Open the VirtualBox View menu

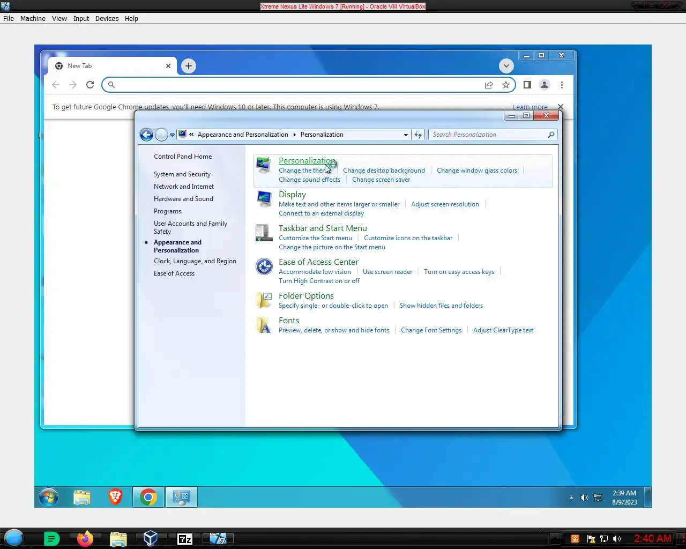tap(59, 18)
